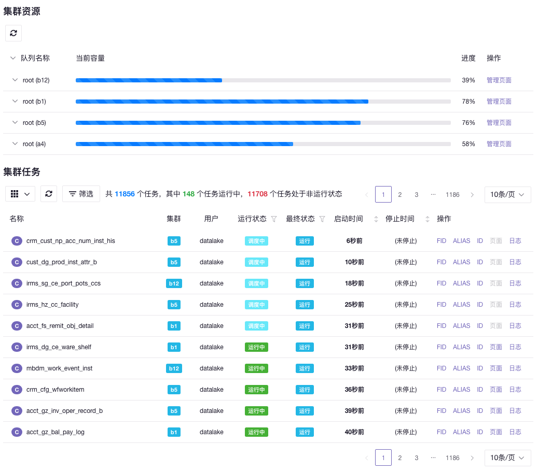The width and height of the screenshot is (538, 472).
Task: Expand the root (a4) queue row
Action: click(15, 144)
